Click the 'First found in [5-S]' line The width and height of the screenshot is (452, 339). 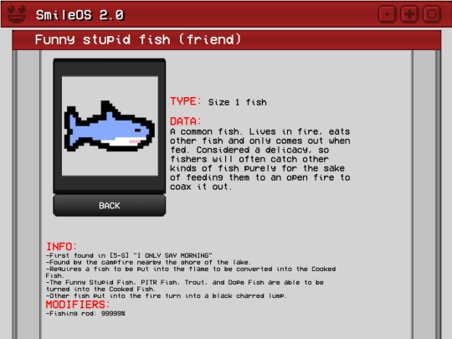[129, 255]
